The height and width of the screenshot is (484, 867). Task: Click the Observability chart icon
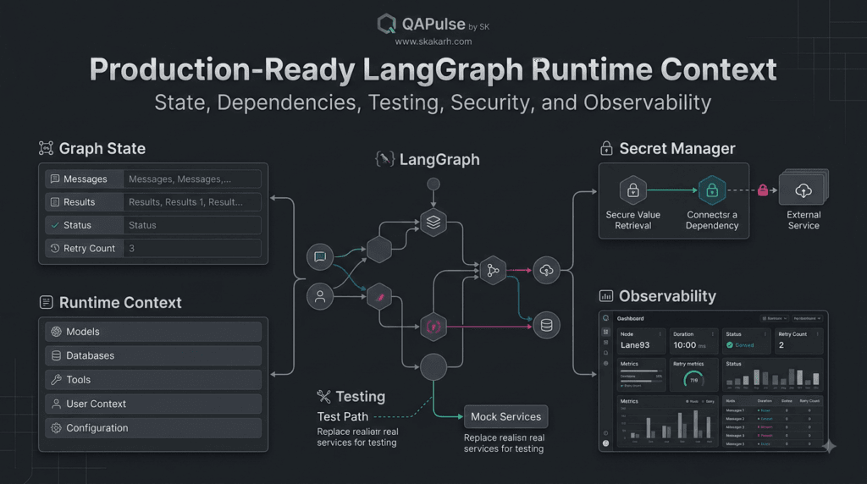(606, 296)
